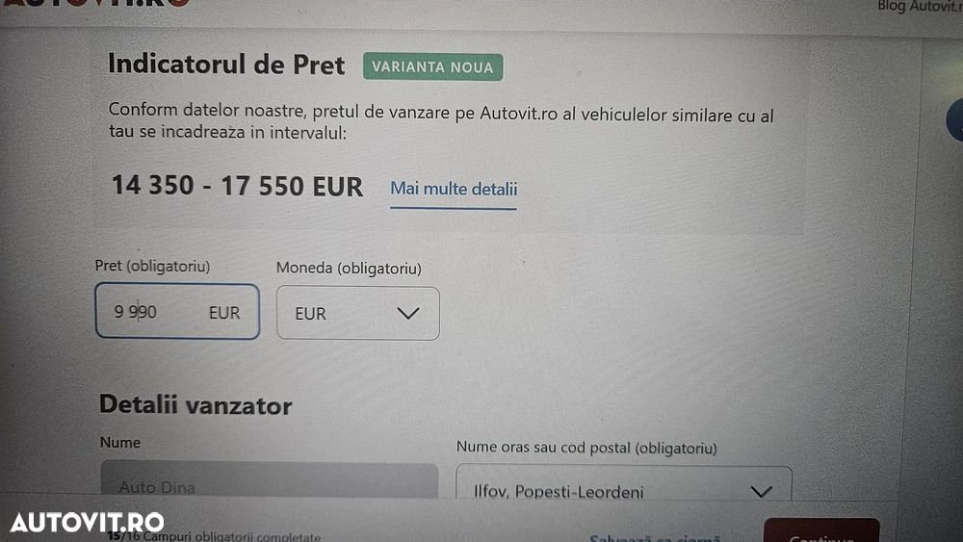The height and width of the screenshot is (542, 963).
Task: Click the Detalii vanzator section heading
Action: tap(195, 405)
